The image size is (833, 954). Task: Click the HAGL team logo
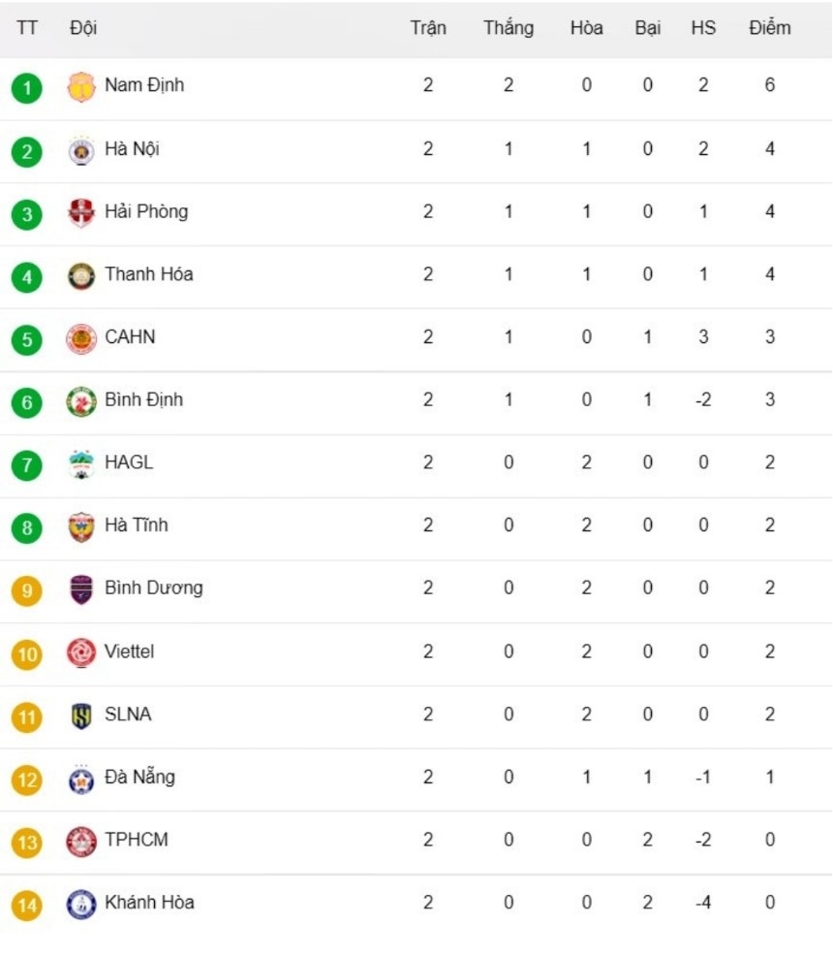point(80,464)
